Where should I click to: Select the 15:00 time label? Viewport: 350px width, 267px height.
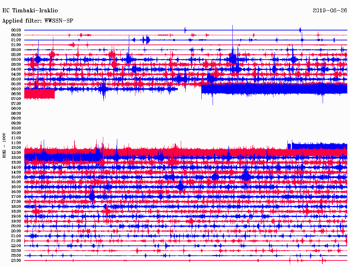(16, 177)
